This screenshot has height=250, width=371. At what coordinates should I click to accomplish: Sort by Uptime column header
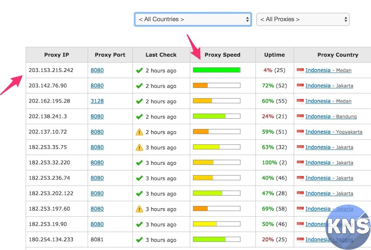click(x=275, y=55)
